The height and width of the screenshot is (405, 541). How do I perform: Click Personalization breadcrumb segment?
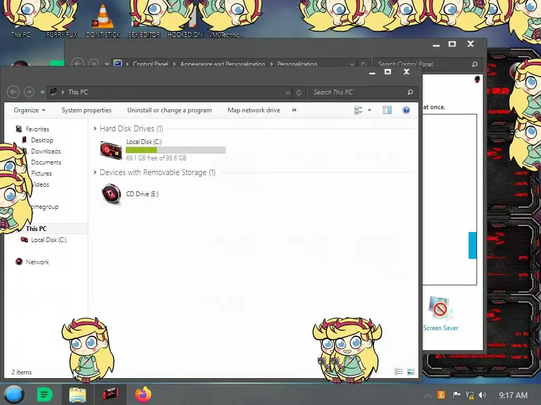click(x=297, y=64)
